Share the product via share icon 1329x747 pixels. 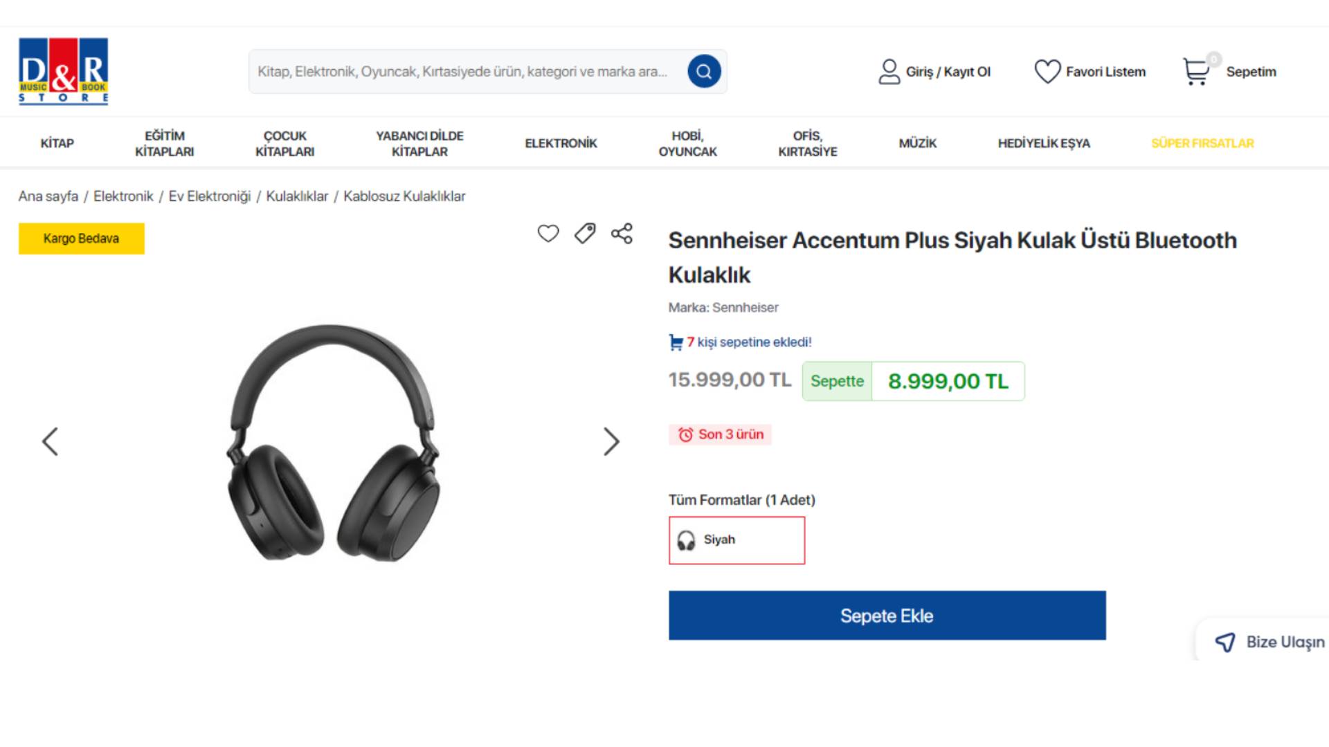622,234
